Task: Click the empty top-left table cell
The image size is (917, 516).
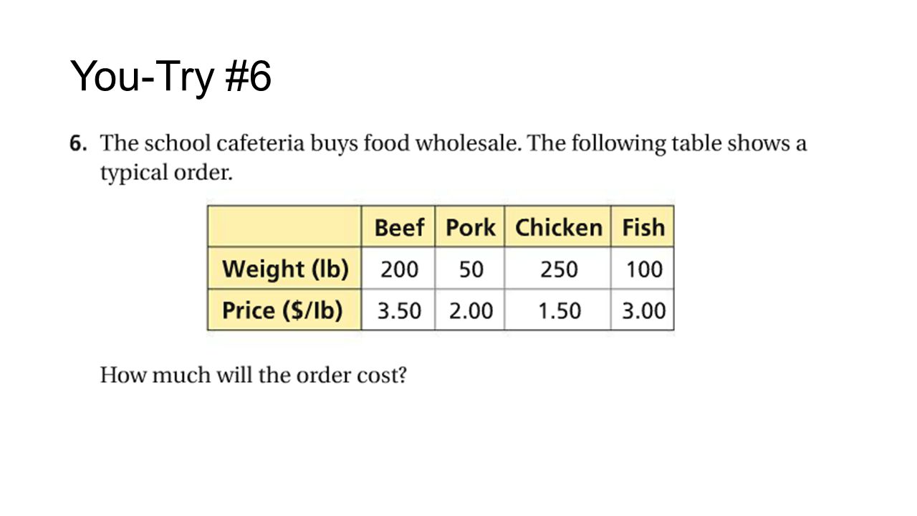Action: tap(285, 227)
